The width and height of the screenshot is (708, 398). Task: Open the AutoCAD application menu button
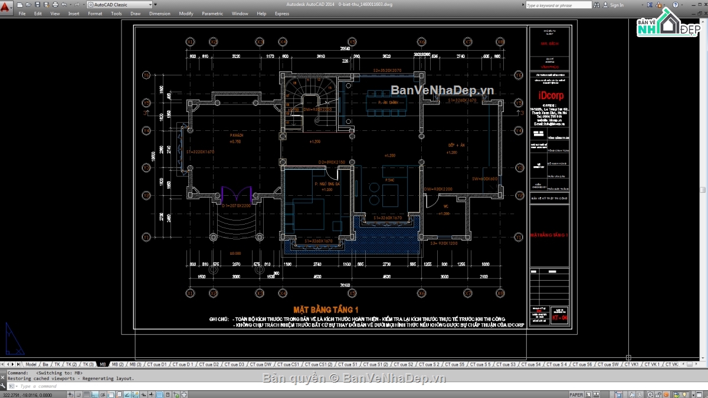pyautogui.click(x=6, y=8)
